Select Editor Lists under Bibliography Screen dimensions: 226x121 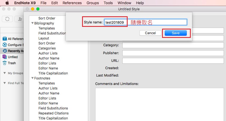click(47, 63)
